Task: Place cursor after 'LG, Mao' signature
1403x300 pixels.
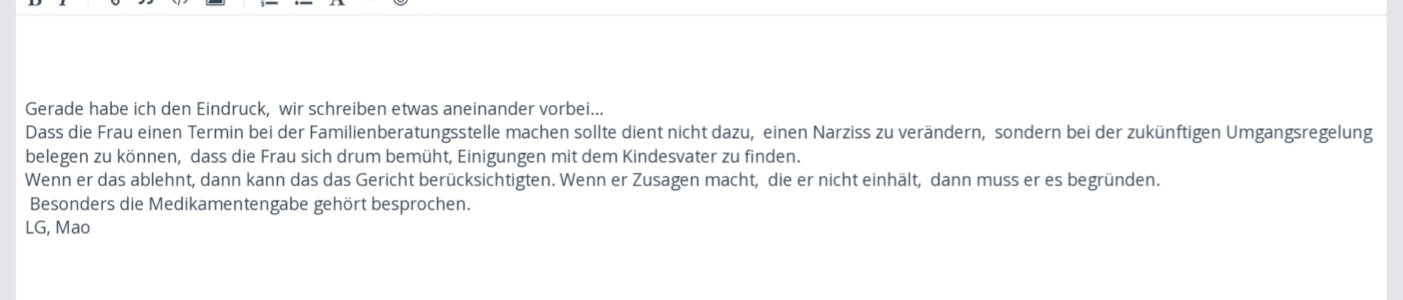Action: [92, 227]
